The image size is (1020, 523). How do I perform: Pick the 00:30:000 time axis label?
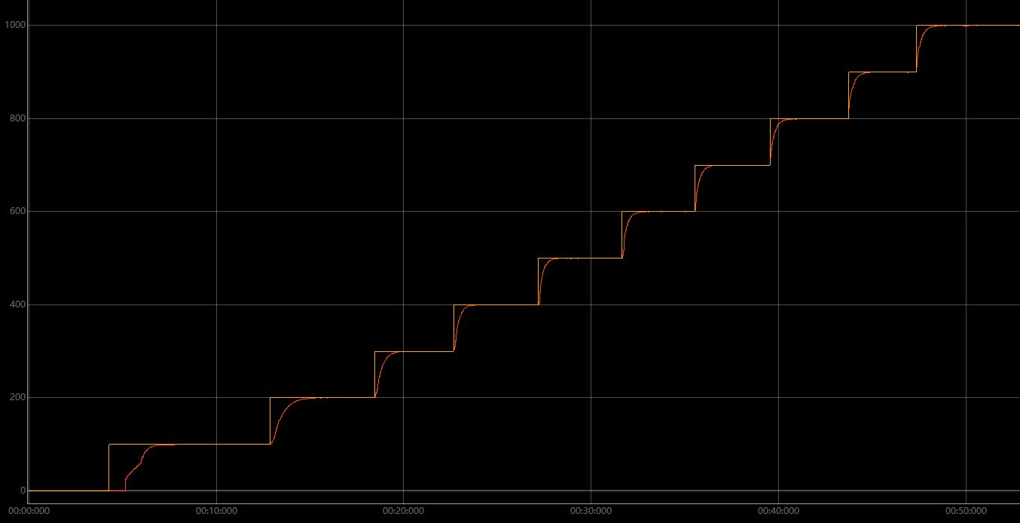[591, 511]
